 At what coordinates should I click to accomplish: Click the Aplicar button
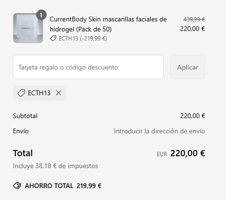pos(187,67)
